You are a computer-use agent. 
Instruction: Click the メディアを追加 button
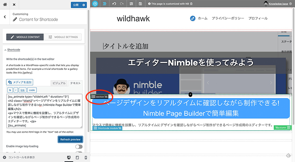(x=20, y=82)
